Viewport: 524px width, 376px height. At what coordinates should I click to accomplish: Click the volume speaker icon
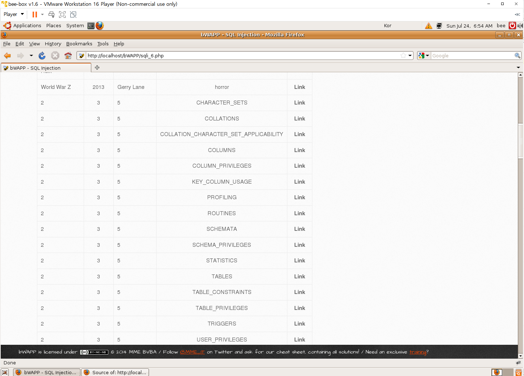point(520,25)
